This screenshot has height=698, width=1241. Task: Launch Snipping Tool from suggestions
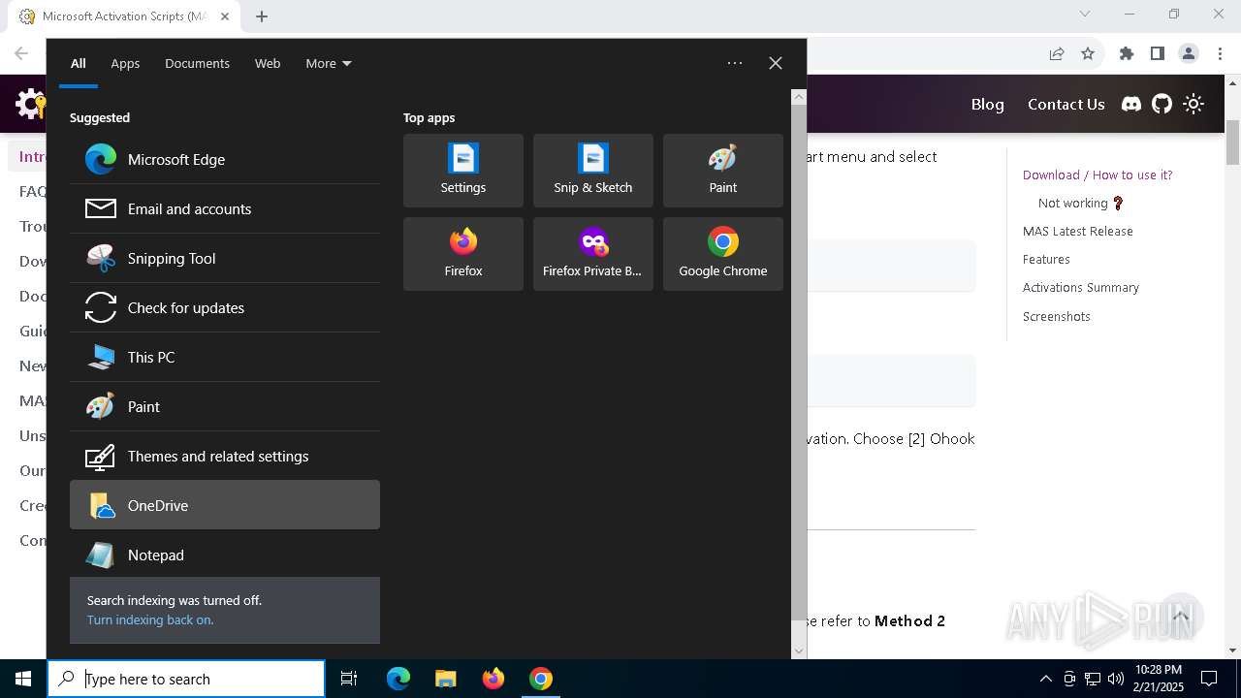pos(225,258)
